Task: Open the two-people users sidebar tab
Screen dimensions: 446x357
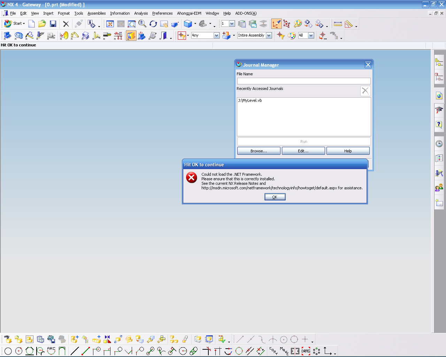Action: [439, 188]
